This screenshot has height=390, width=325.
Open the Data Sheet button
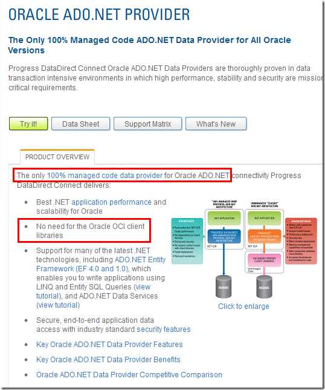(80, 124)
